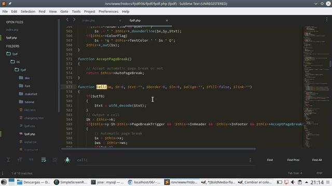
Task: Collapse the 06 folder
Action: tap(12, 62)
